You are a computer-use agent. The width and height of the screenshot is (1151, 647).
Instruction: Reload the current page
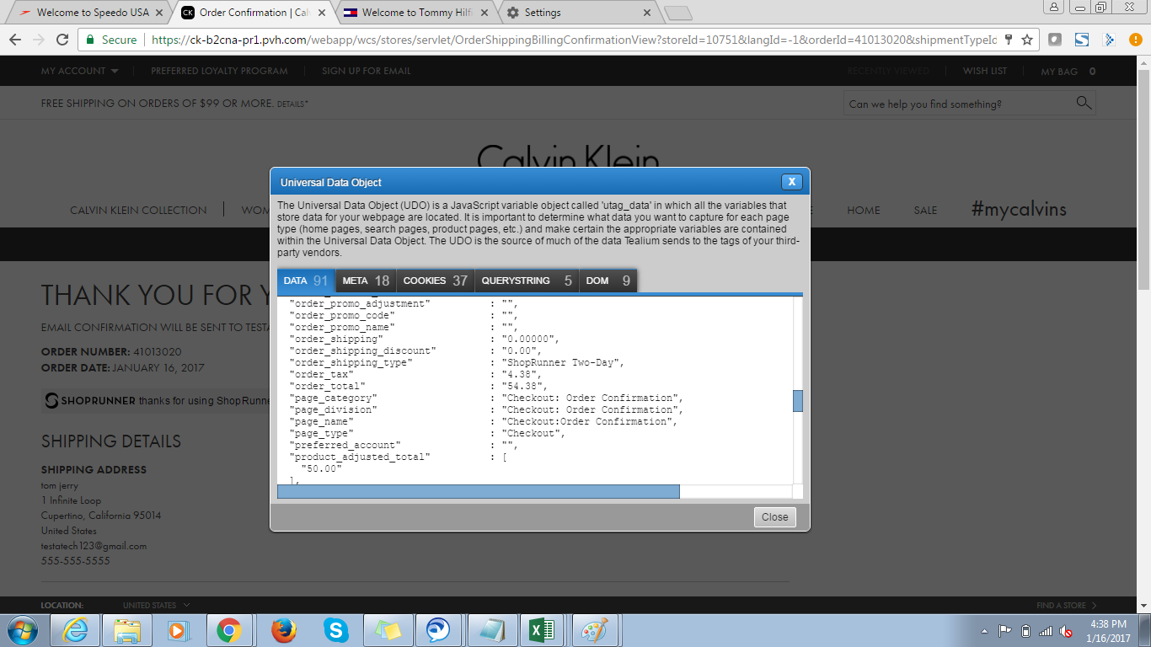(x=62, y=40)
